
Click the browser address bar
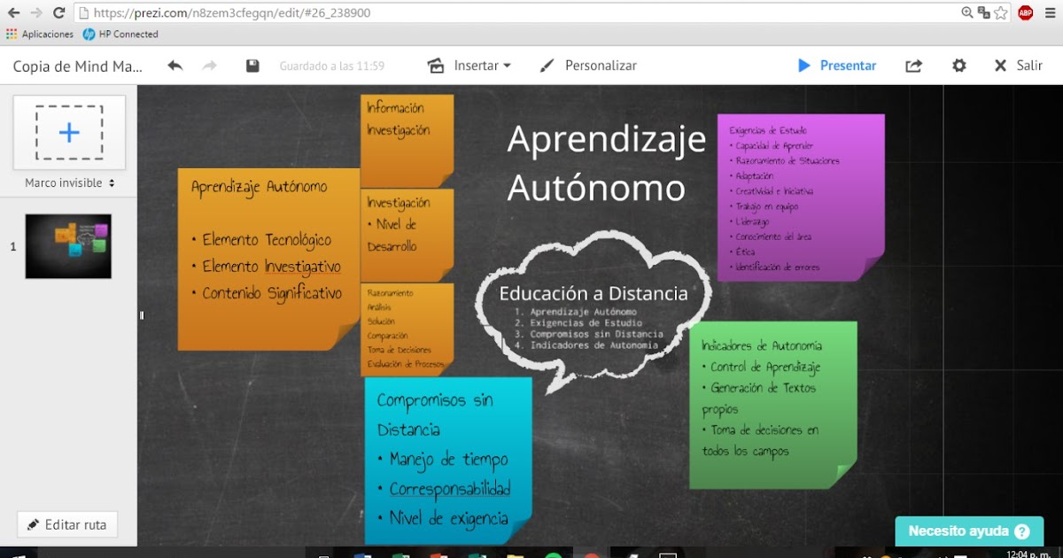click(x=354, y=12)
